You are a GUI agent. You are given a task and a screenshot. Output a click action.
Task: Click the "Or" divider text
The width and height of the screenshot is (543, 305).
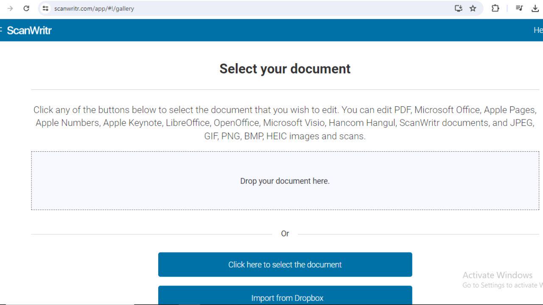[285, 233]
